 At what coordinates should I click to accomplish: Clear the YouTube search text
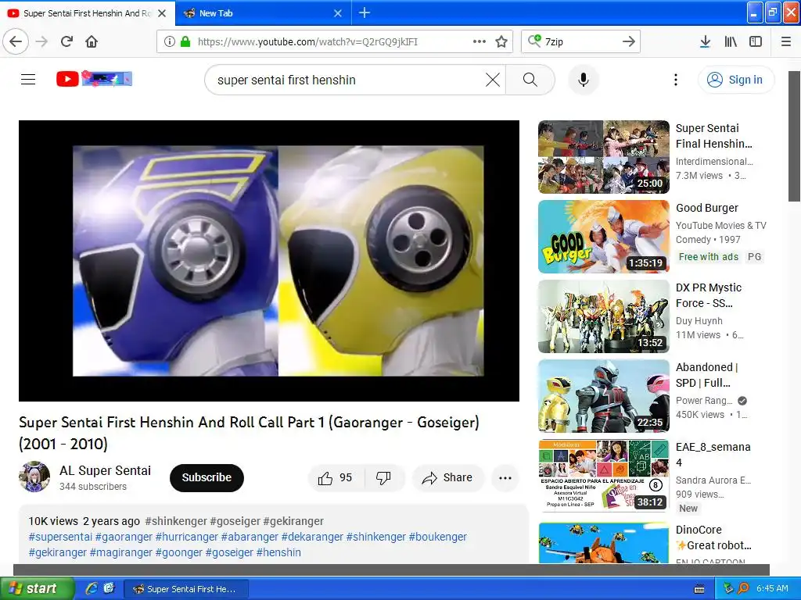coord(493,80)
